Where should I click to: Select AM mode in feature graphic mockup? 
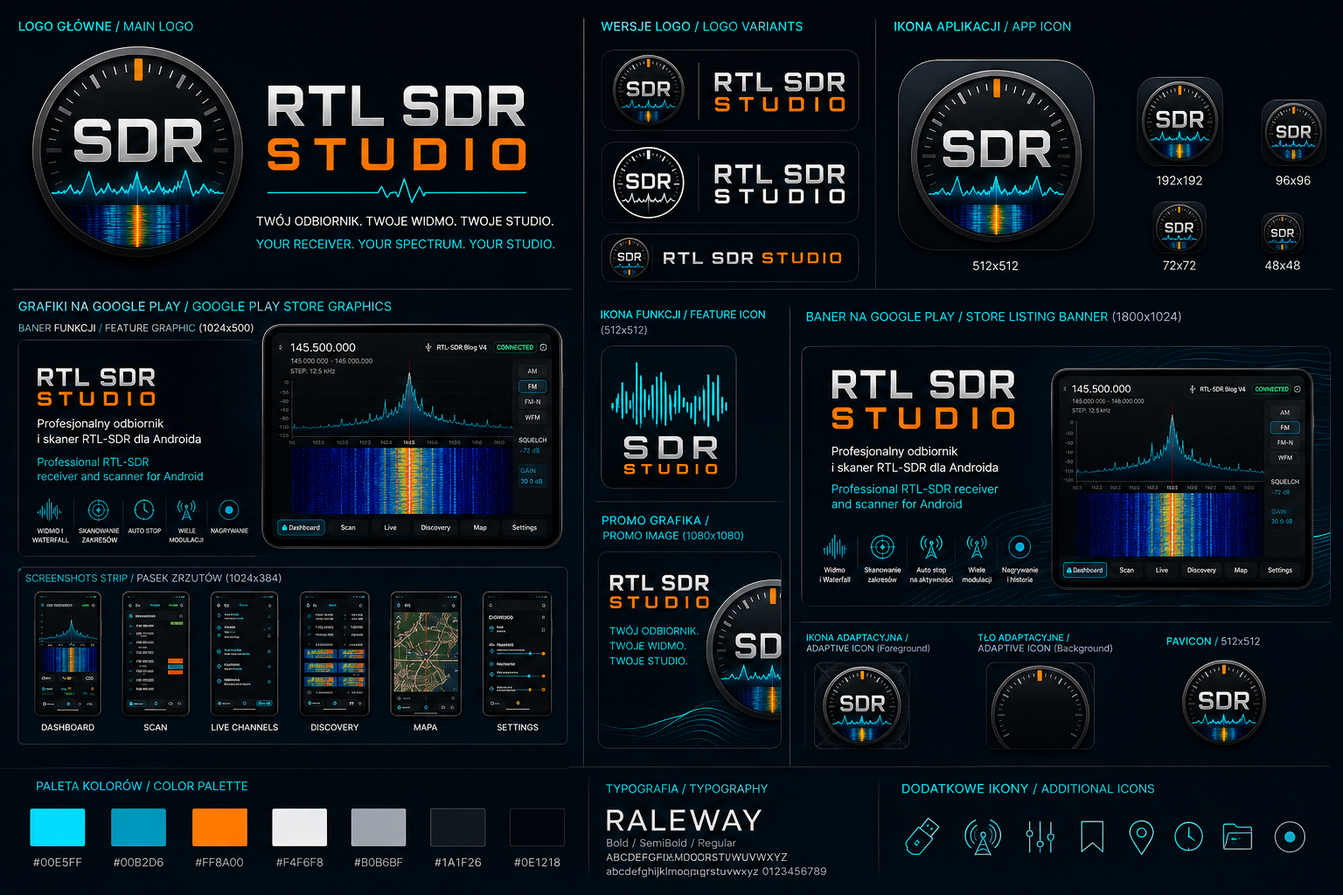point(532,371)
